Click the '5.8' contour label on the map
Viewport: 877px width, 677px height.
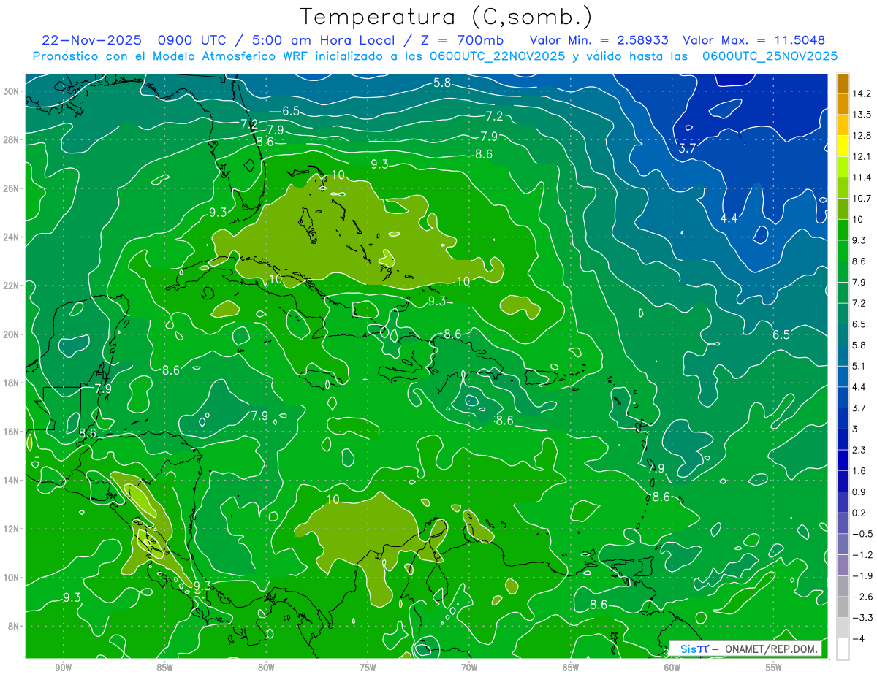pos(442,83)
